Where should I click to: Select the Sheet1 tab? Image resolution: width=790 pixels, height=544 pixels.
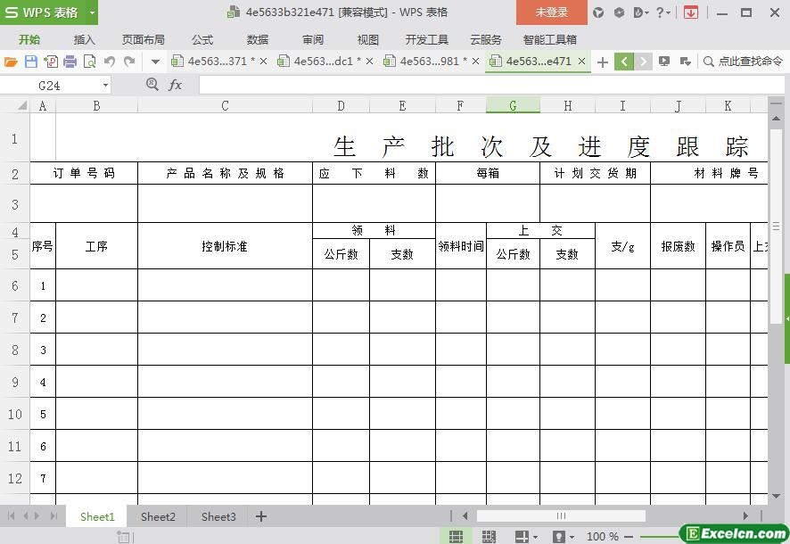point(97,517)
